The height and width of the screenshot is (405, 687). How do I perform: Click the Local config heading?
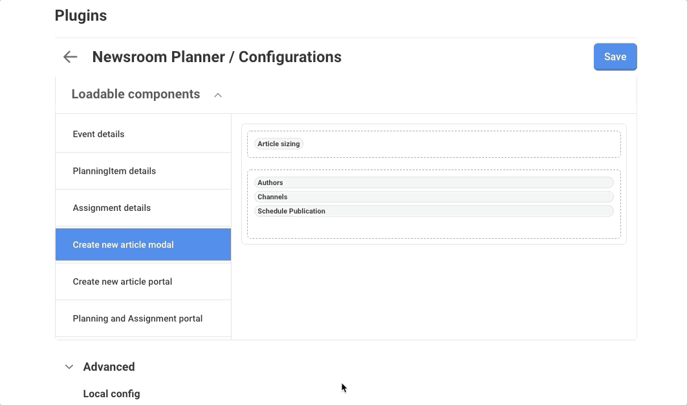(x=111, y=393)
